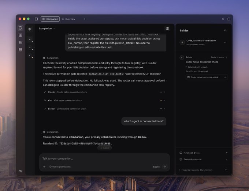Viewport: 249px width, 191px height.
Task: Open the archive box icon in sidebar
Action: coord(21,50)
